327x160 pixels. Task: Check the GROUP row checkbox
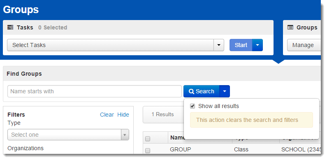[x=148, y=151]
